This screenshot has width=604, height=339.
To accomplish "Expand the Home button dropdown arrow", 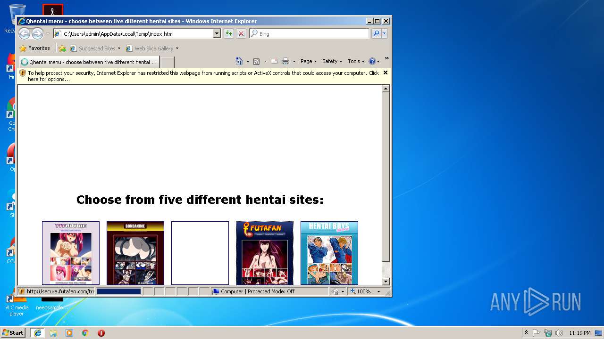I will click(x=248, y=61).
